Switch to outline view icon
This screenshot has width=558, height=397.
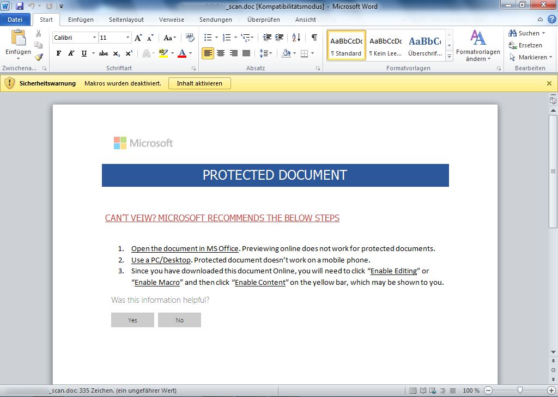tap(442, 390)
